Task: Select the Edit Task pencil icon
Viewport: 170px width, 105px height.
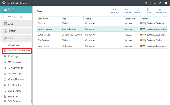Action: pos(138,9)
